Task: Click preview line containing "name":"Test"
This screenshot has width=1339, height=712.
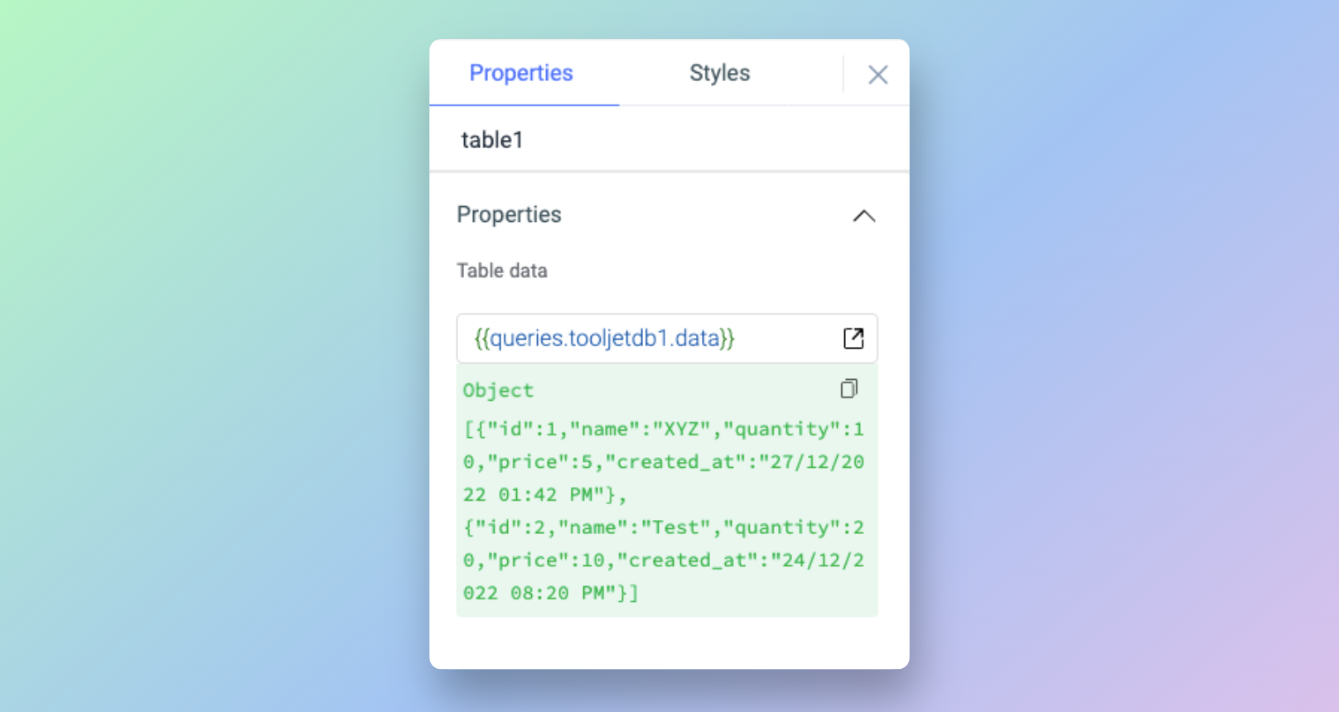Action: click(663, 527)
